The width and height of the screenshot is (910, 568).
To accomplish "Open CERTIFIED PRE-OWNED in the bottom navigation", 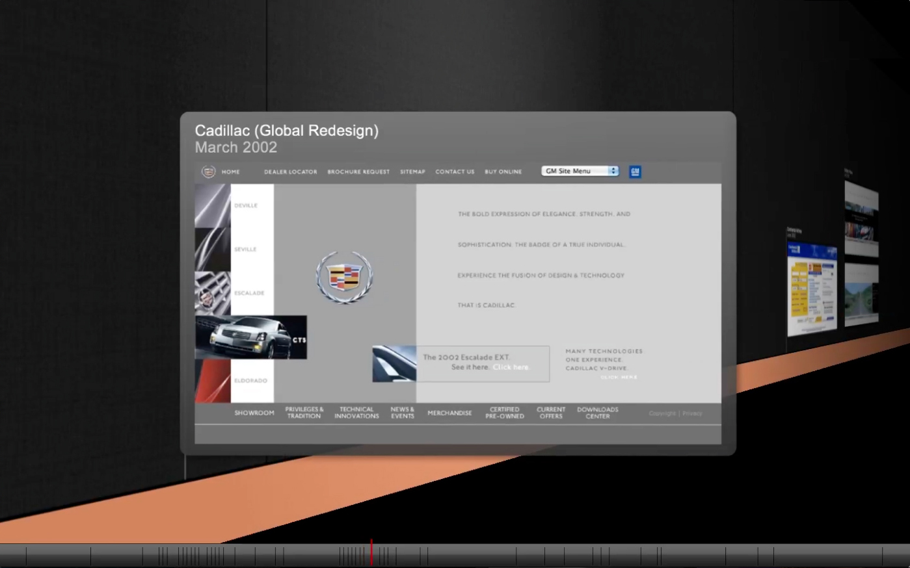I will (505, 413).
